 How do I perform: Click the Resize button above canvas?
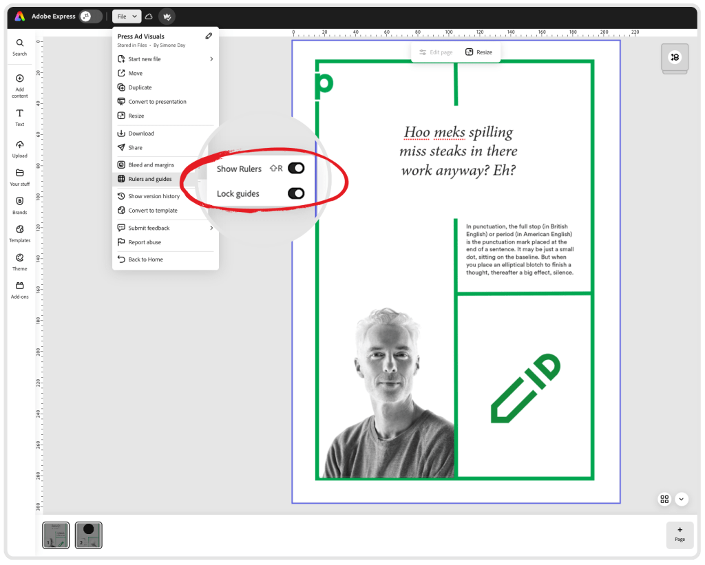click(x=479, y=52)
